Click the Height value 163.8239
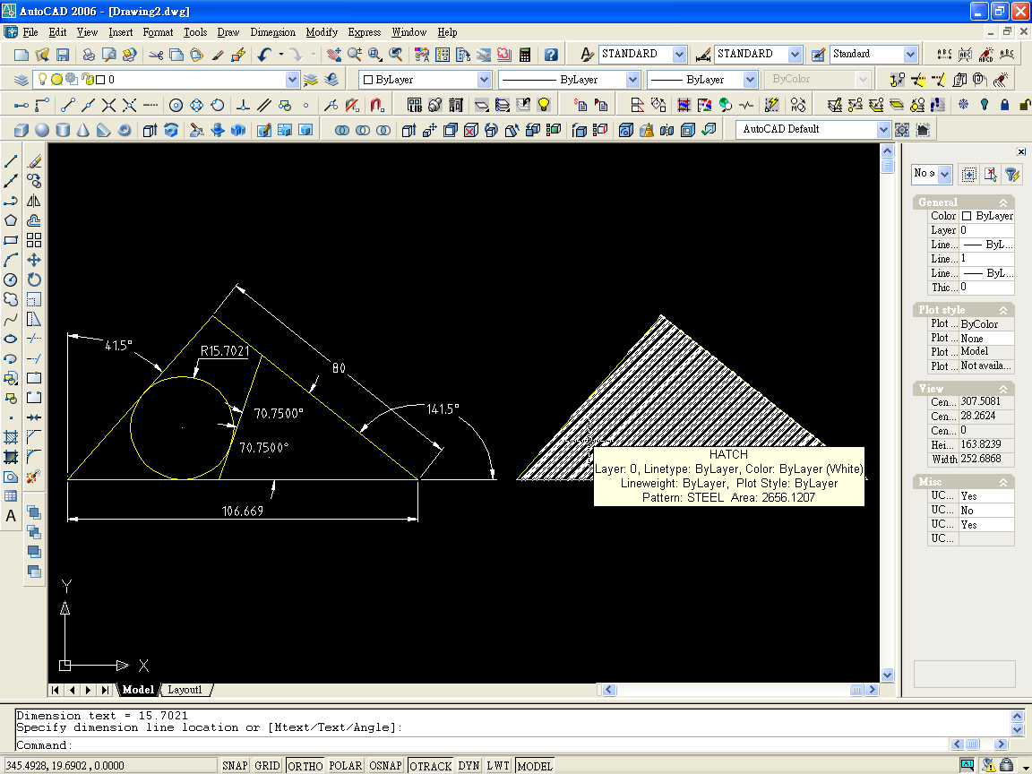Image resolution: width=1032 pixels, height=774 pixels. pos(986,444)
